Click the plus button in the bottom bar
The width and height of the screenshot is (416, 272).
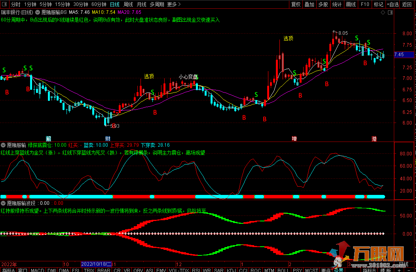399,270
